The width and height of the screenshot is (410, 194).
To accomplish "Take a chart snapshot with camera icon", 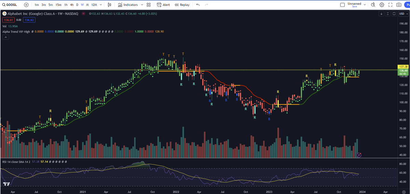I will click(x=399, y=5).
